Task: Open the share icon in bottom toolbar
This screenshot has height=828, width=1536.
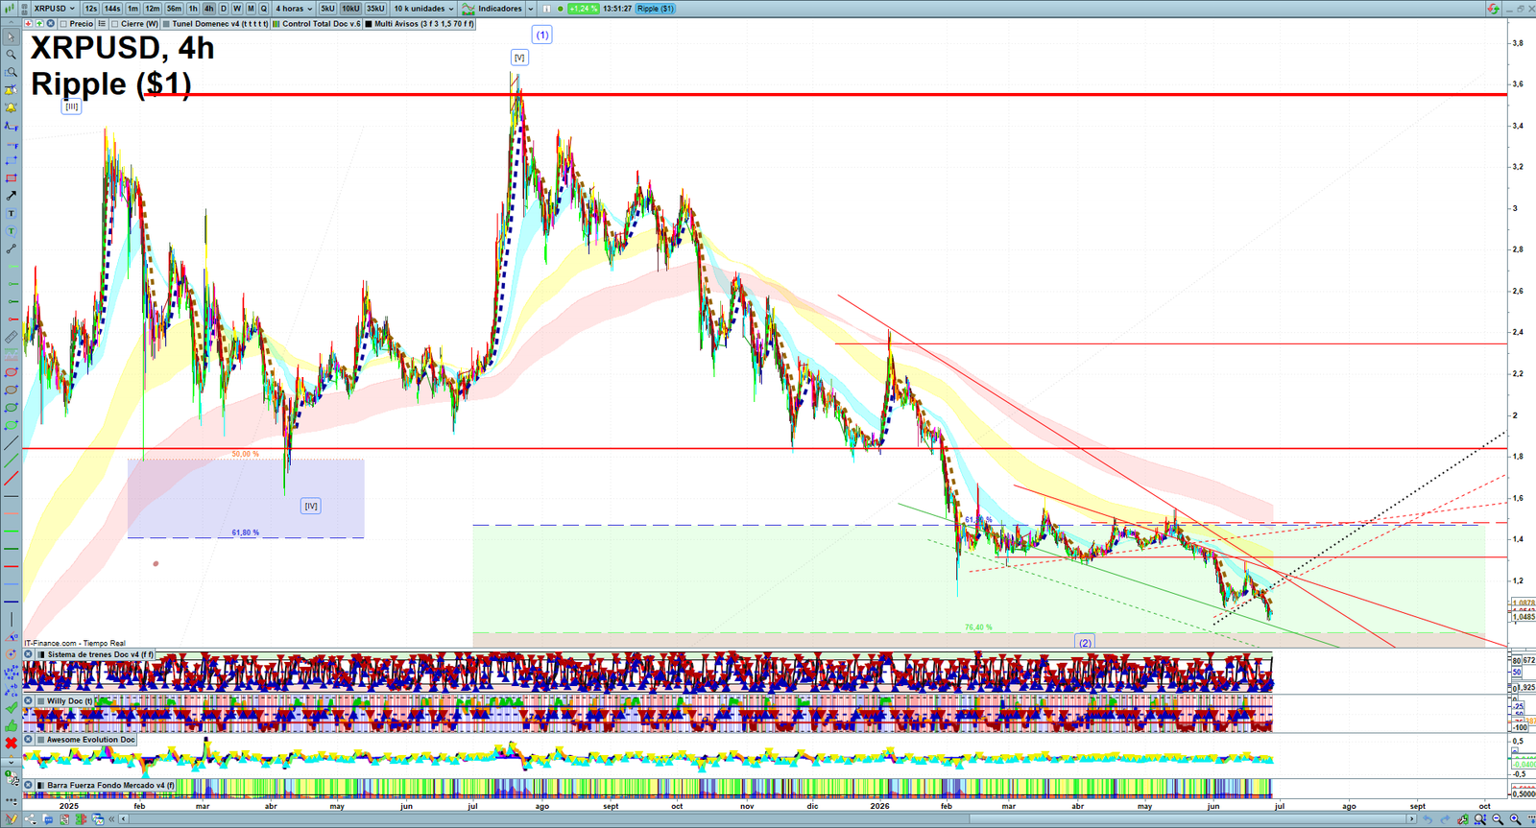Action: (x=30, y=819)
